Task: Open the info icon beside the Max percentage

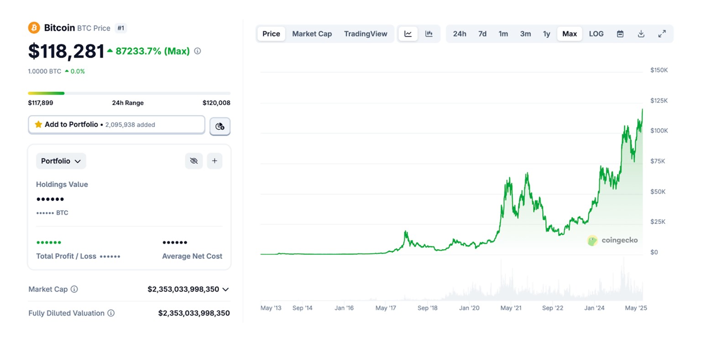Action: 198,51
